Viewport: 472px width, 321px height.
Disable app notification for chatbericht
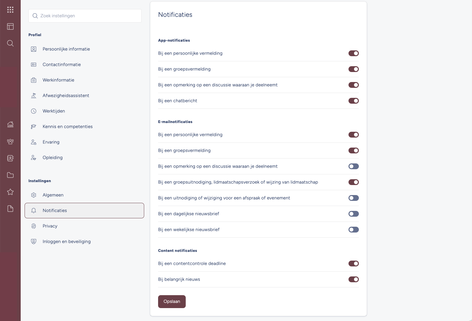click(x=354, y=101)
